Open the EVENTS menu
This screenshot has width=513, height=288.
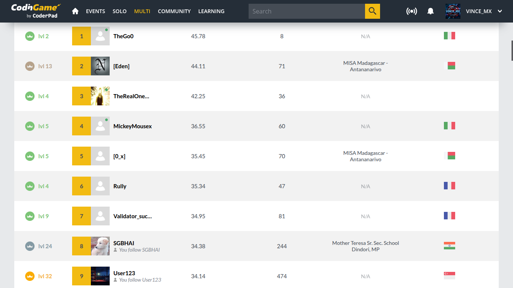click(x=95, y=11)
